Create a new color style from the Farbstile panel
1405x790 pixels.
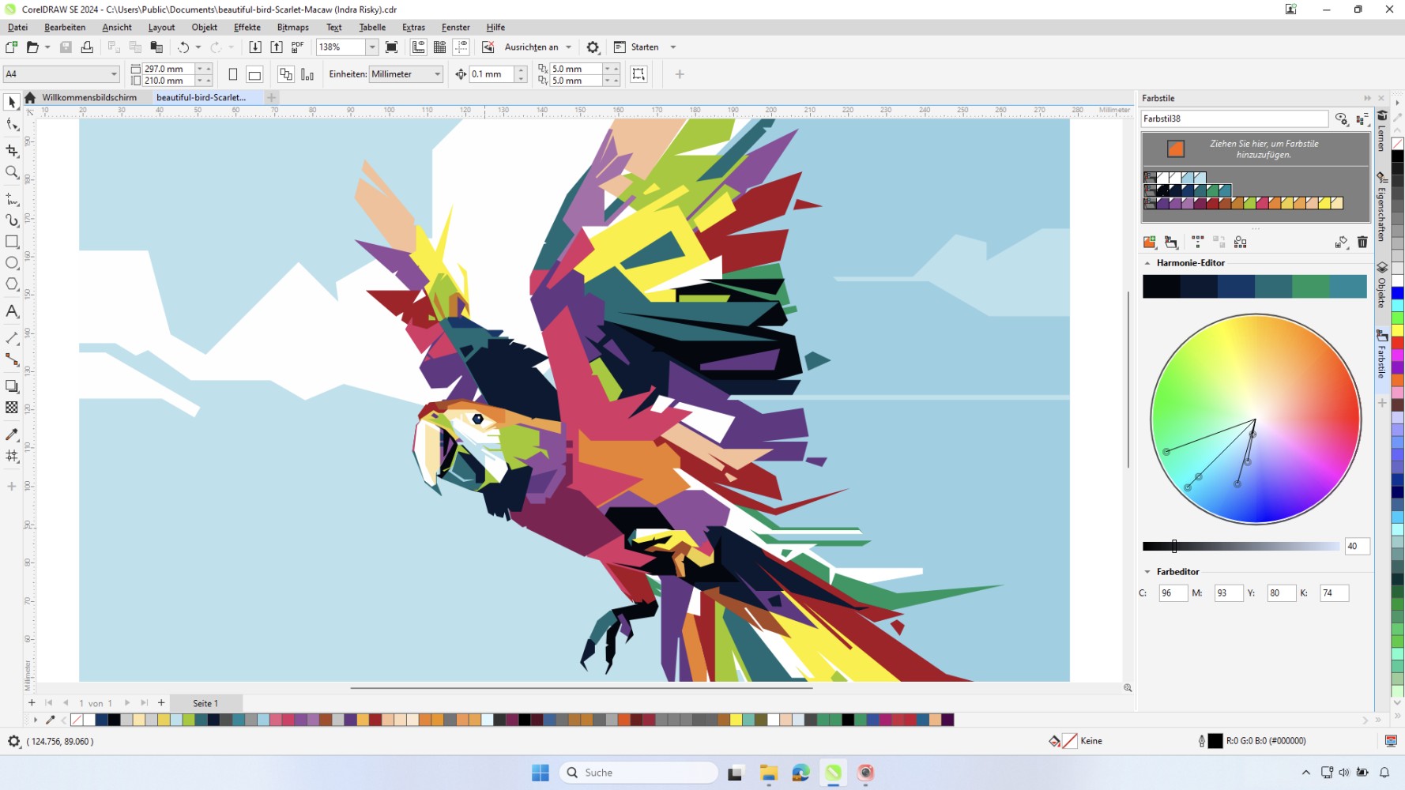pyautogui.click(x=1151, y=243)
